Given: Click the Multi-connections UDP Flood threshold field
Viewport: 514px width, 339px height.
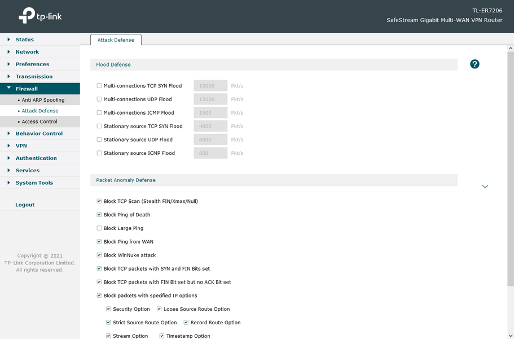Looking at the screenshot, I should pyautogui.click(x=210, y=99).
